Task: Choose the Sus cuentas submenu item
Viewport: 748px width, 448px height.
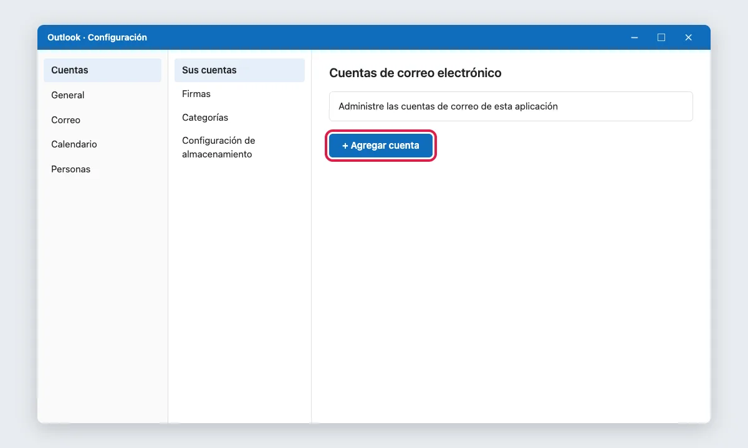Action: 239,70
